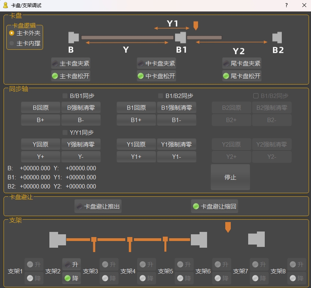Enable Y/Y1同步 checkbox
Image resolution: width=311 pixels, height=288 pixels.
click(x=78, y=132)
